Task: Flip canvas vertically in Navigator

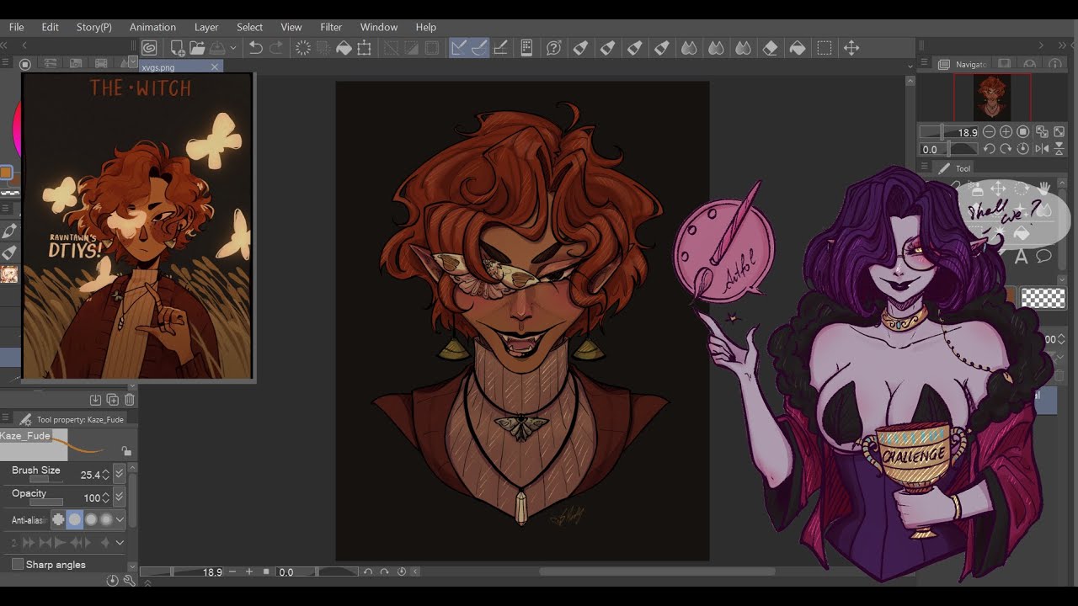Action: [1059, 148]
